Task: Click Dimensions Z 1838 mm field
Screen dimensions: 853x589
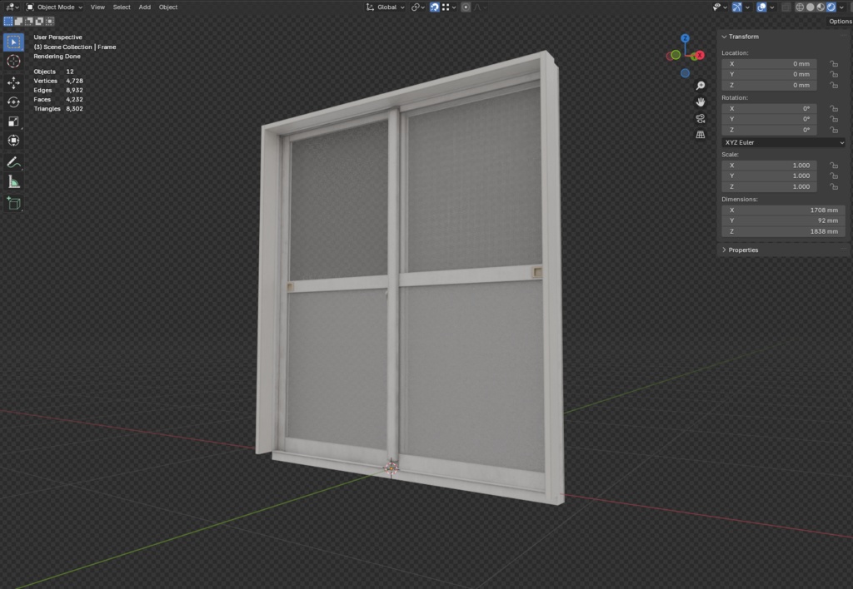Action: click(783, 231)
